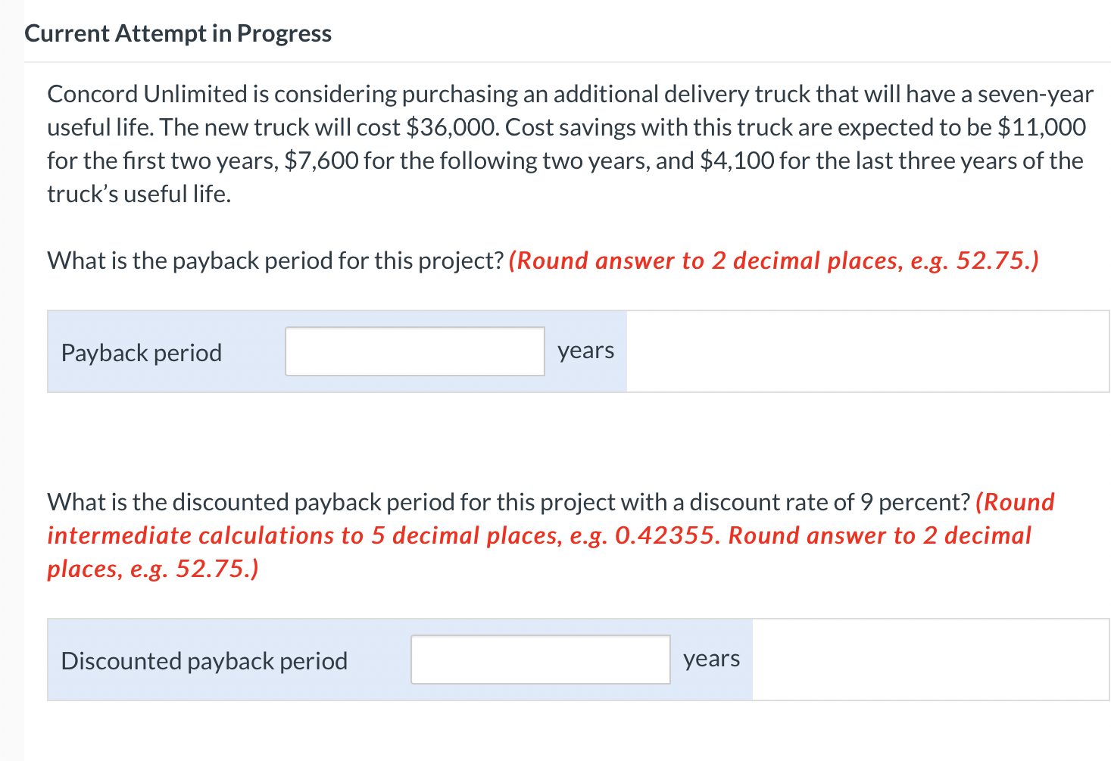This screenshot has height=761, width=1111.
Task: Click the "$11,000" cost savings figure
Action: [x=1042, y=127]
